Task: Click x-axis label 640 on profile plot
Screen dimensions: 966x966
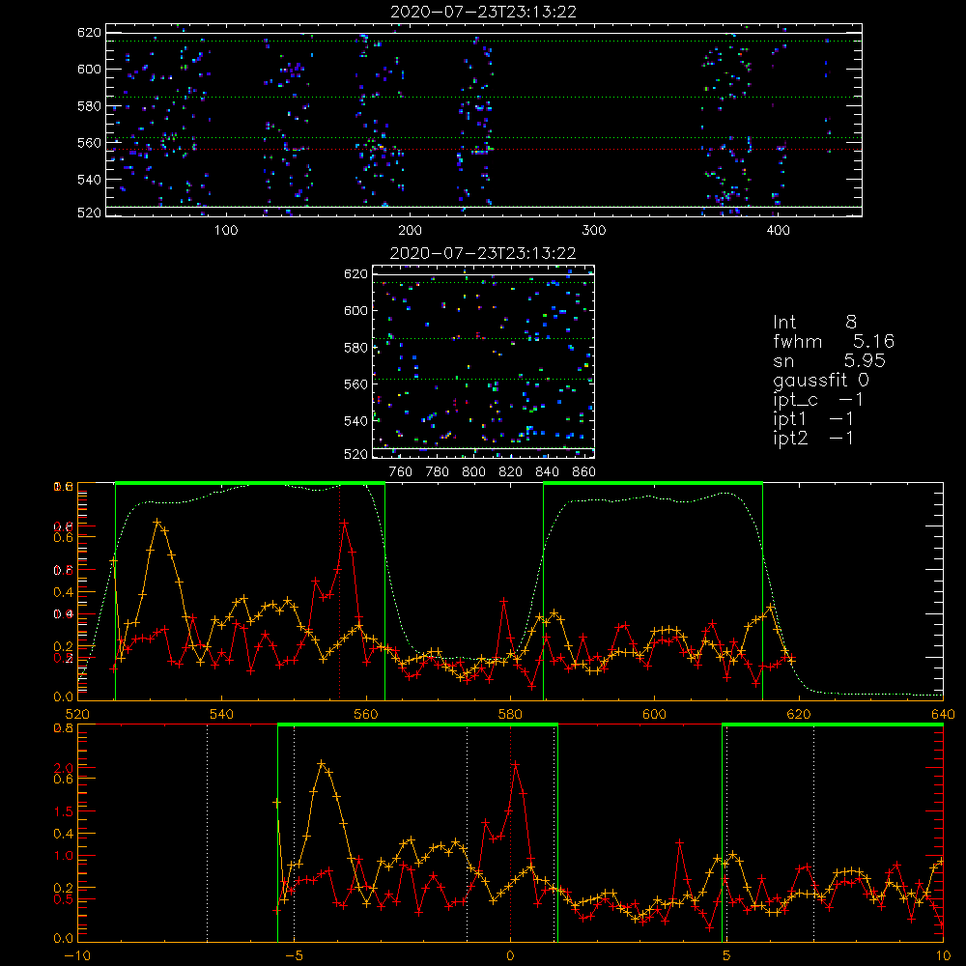Action: click(943, 714)
